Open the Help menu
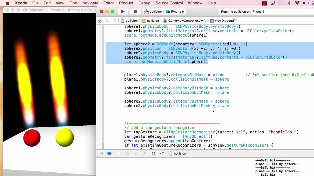This screenshot has height=176, width=314. (212, 3)
